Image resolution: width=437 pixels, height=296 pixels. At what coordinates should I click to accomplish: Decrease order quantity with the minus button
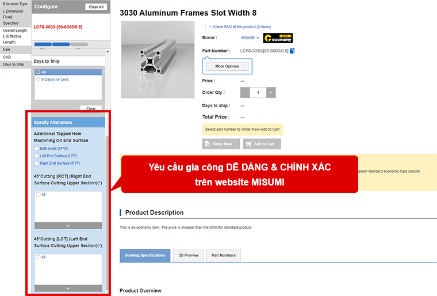tap(245, 92)
